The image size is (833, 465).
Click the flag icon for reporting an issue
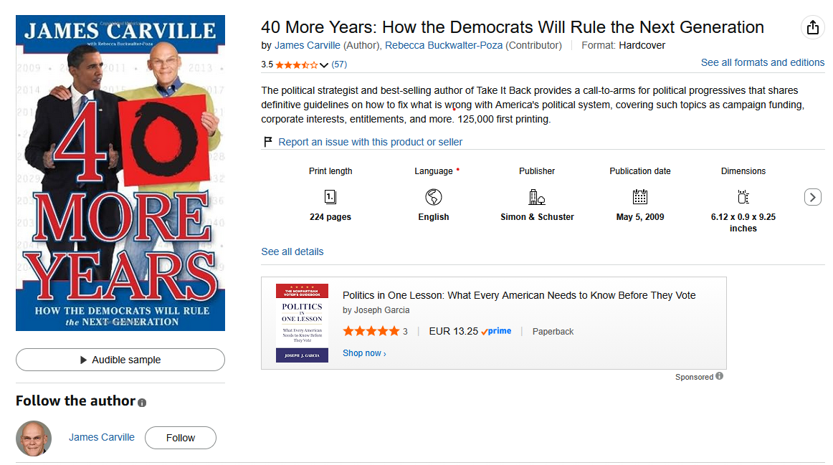tap(268, 142)
